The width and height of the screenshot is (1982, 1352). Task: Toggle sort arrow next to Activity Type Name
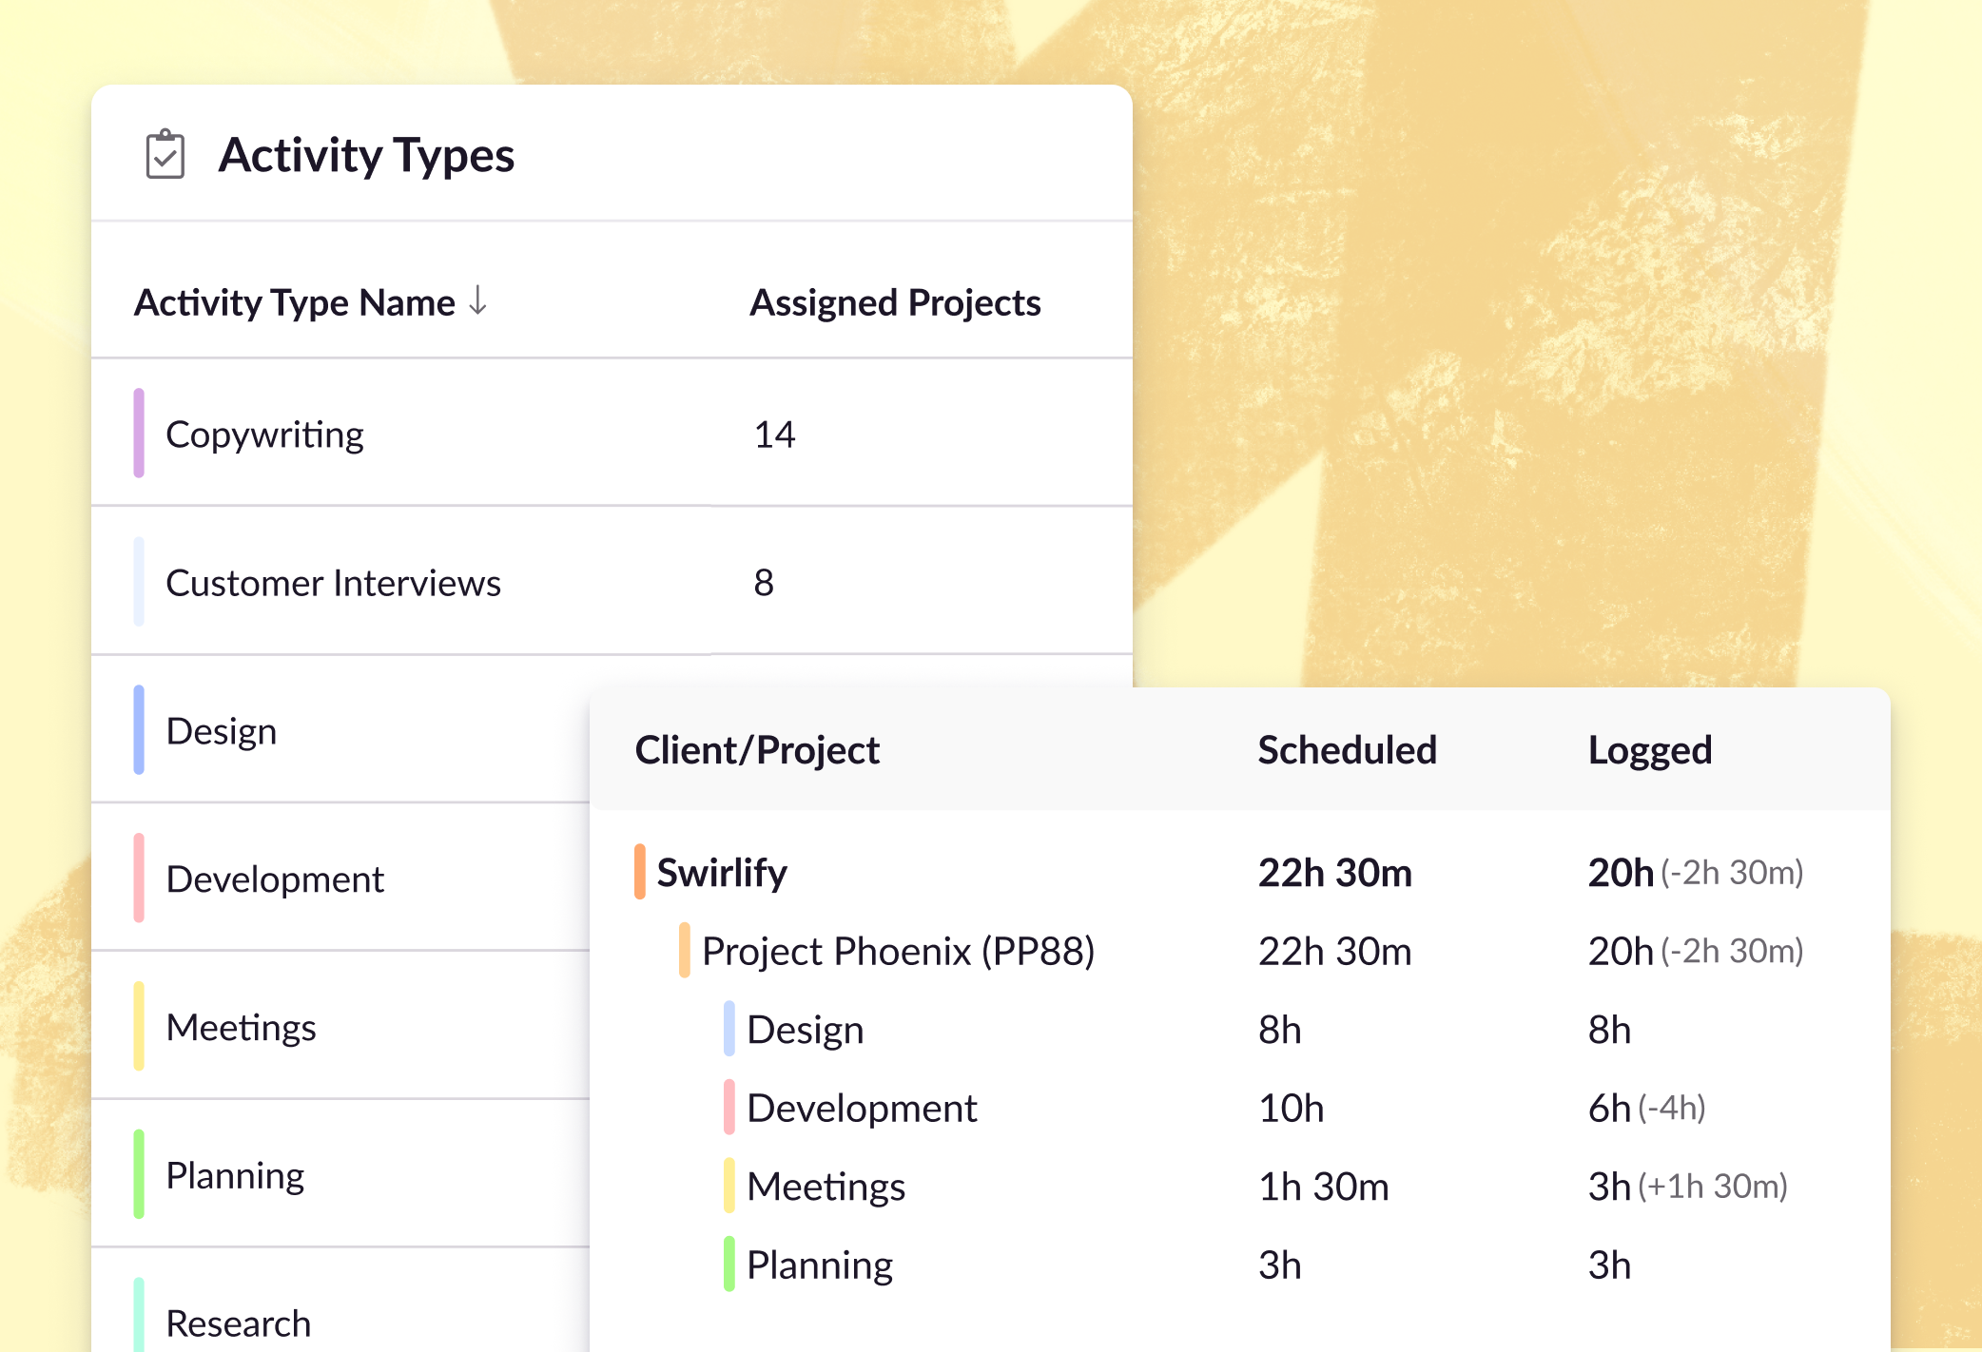point(477,301)
